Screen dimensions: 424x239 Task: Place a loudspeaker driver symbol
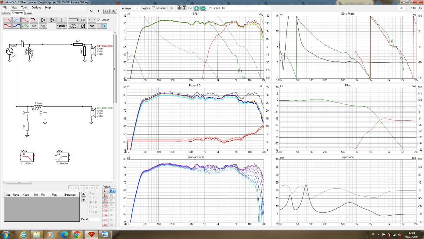[83, 26]
